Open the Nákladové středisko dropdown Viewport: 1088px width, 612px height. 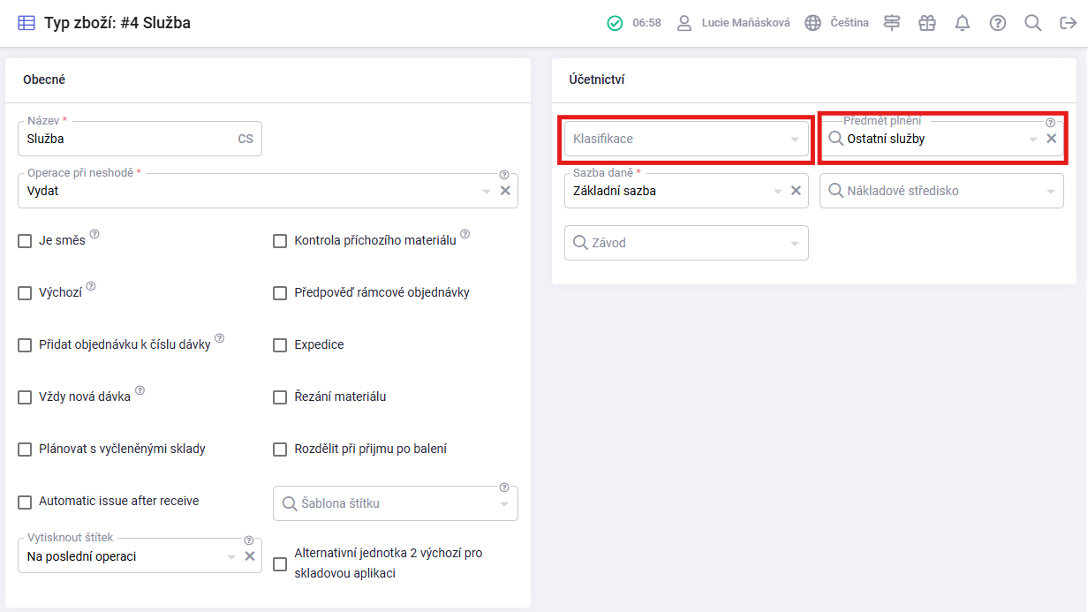(x=941, y=191)
